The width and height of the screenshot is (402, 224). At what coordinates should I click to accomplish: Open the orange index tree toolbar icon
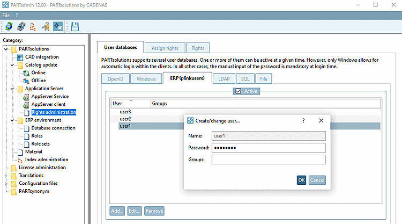click(33, 26)
